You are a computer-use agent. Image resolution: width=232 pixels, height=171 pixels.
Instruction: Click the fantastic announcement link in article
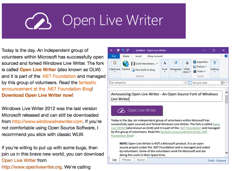[49, 86]
